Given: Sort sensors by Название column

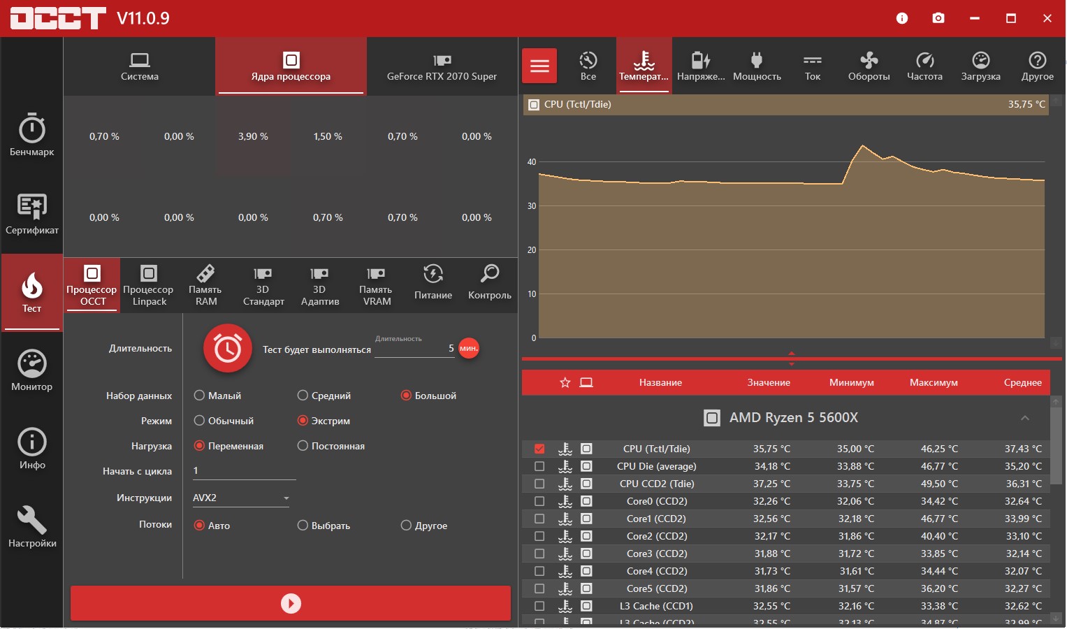Looking at the screenshot, I should point(660,382).
